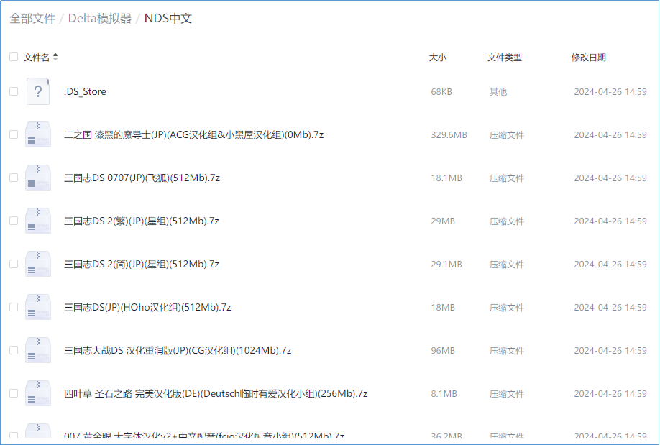Click NDS中文 in the breadcrumb
The image size is (660, 445).
(x=168, y=19)
